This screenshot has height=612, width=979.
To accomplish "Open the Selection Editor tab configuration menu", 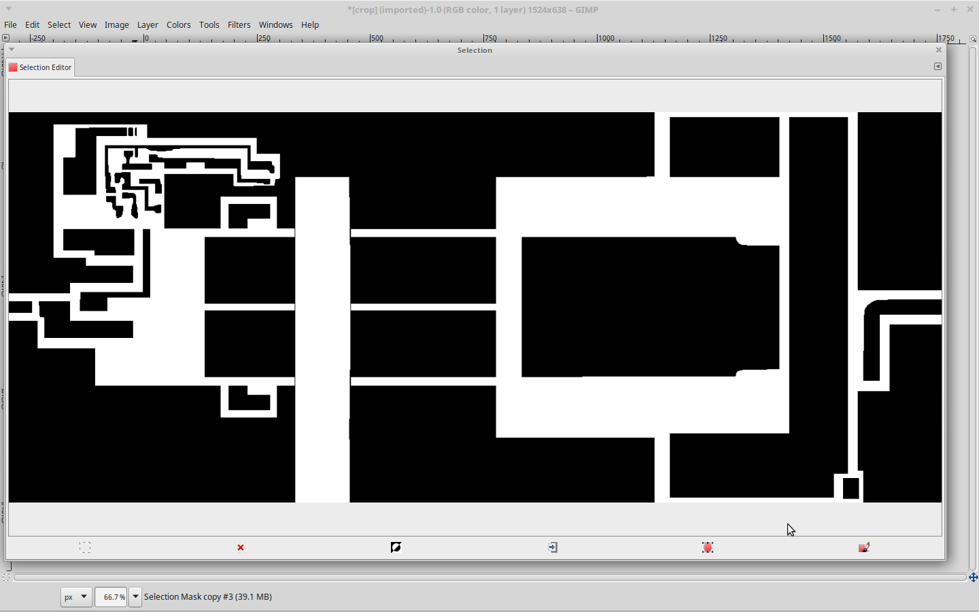I will 938,67.
